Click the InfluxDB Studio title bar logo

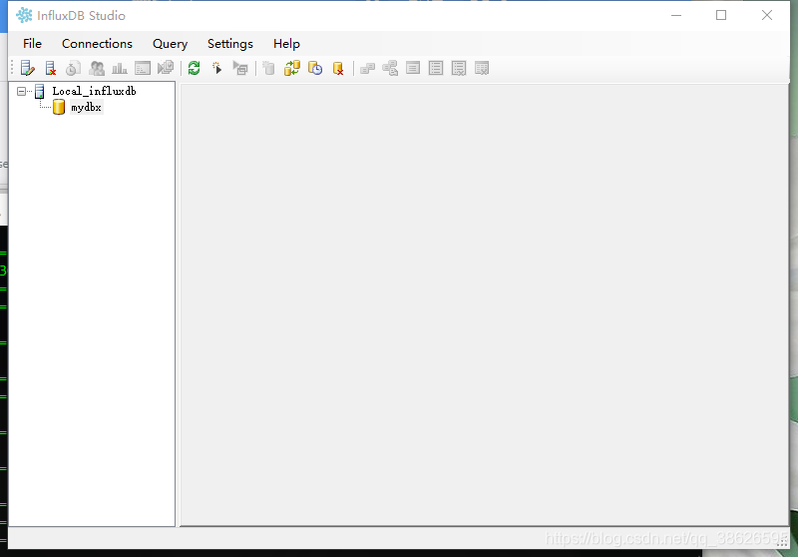[x=24, y=15]
